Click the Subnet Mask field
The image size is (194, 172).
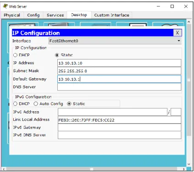point(119,71)
